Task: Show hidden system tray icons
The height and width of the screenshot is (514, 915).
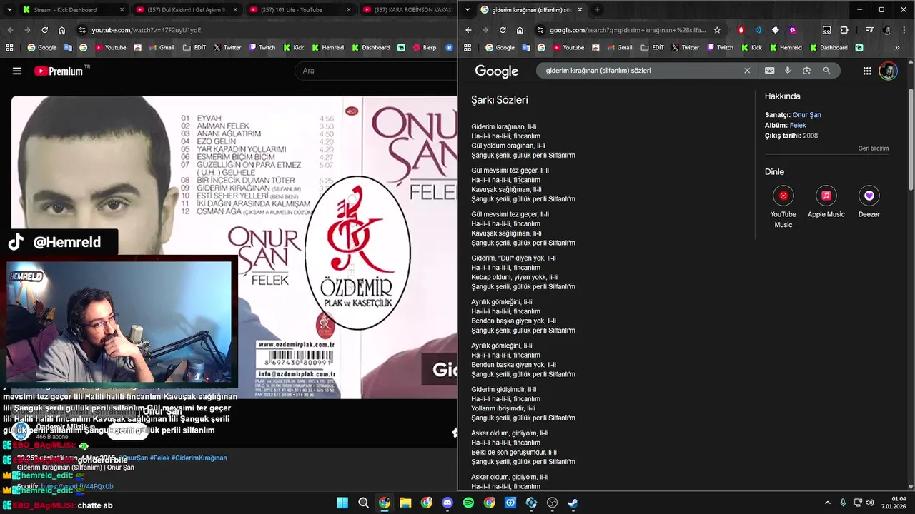Action: tap(828, 503)
